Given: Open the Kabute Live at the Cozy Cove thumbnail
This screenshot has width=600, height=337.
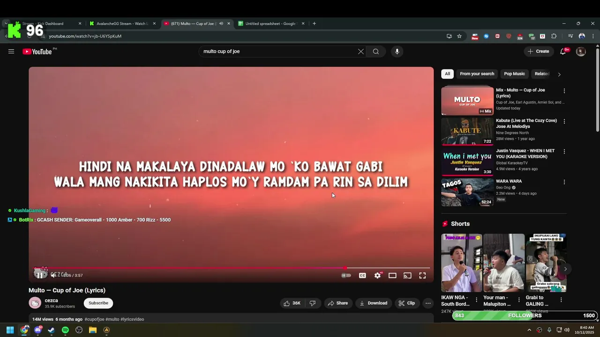Looking at the screenshot, I should coord(467,131).
